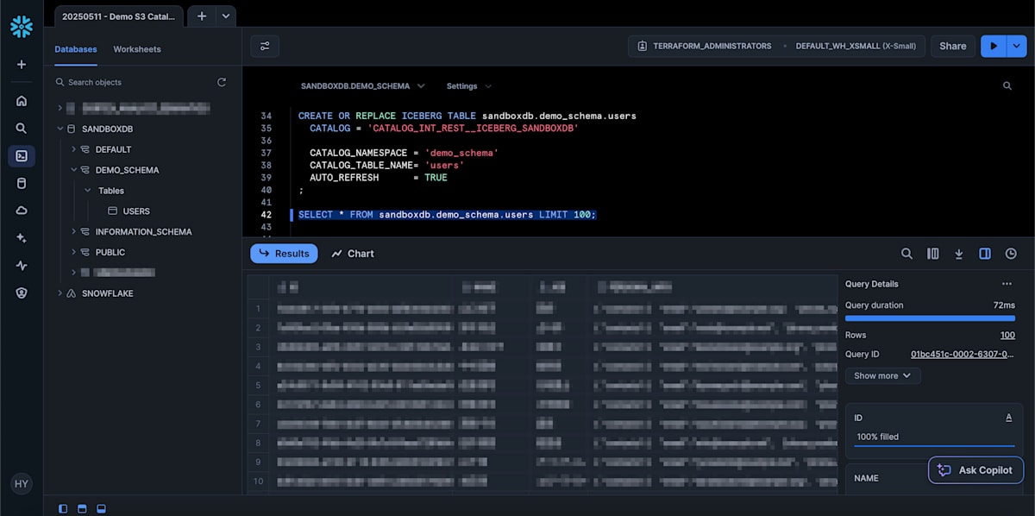1035x516 pixels.
Task: Click the Search objects field
Action: tap(134, 82)
